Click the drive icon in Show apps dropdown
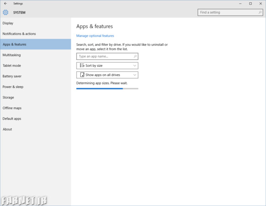The height and width of the screenshot is (206, 266). pyautogui.click(x=82, y=75)
